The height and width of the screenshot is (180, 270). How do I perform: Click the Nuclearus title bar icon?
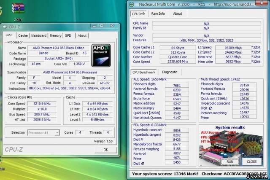[x=132, y=4]
